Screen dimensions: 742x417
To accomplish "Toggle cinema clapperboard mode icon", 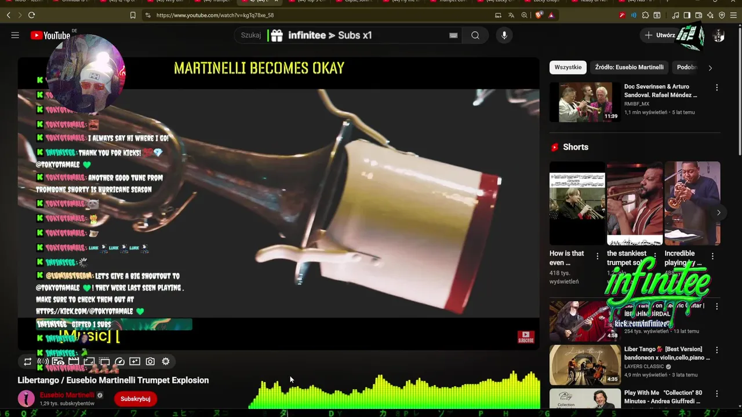I will (74, 361).
